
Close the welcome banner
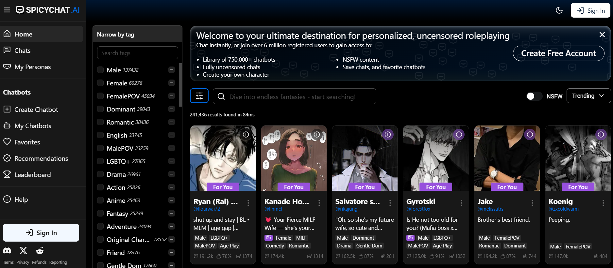[602, 35]
